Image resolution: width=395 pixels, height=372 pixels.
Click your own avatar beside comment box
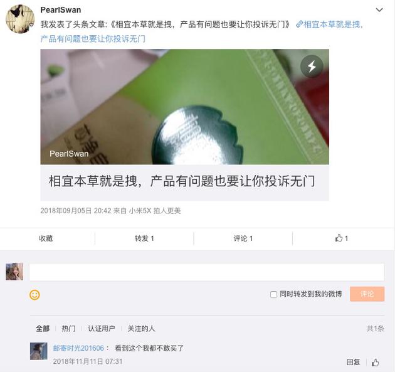point(14,272)
